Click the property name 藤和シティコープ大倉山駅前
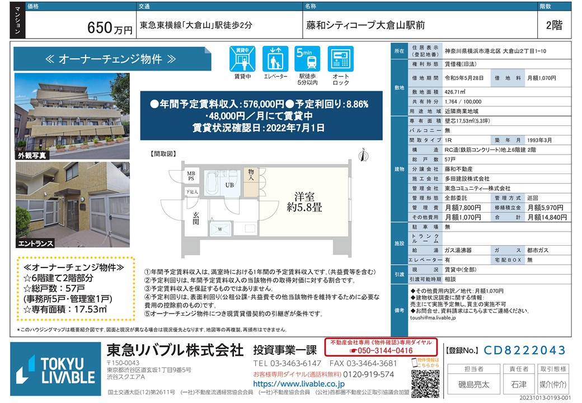The width and height of the screenshot is (582, 403). pyautogui.click(x=365, y=25)
